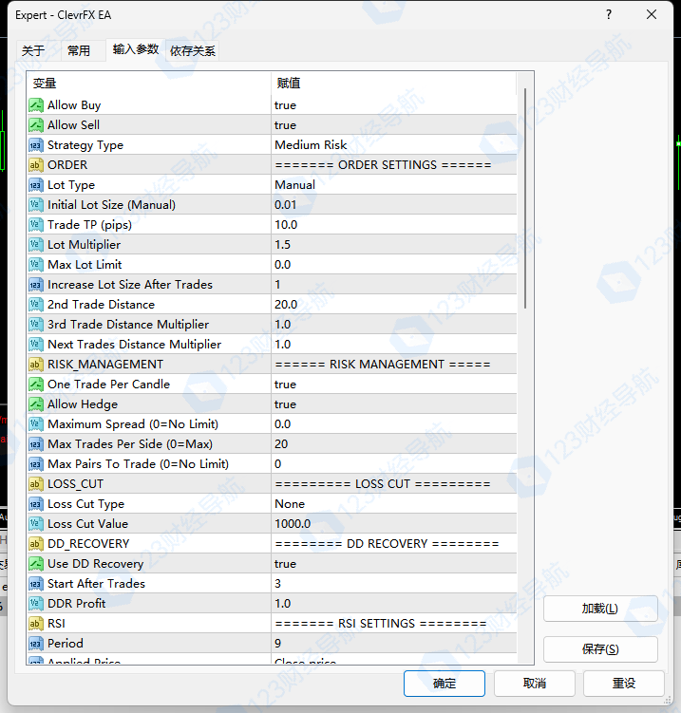Confirm settings with the 确定 button

[444, 683]
